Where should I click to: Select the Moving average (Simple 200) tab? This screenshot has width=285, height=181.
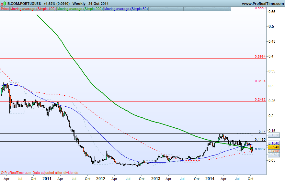click(80, 9)
